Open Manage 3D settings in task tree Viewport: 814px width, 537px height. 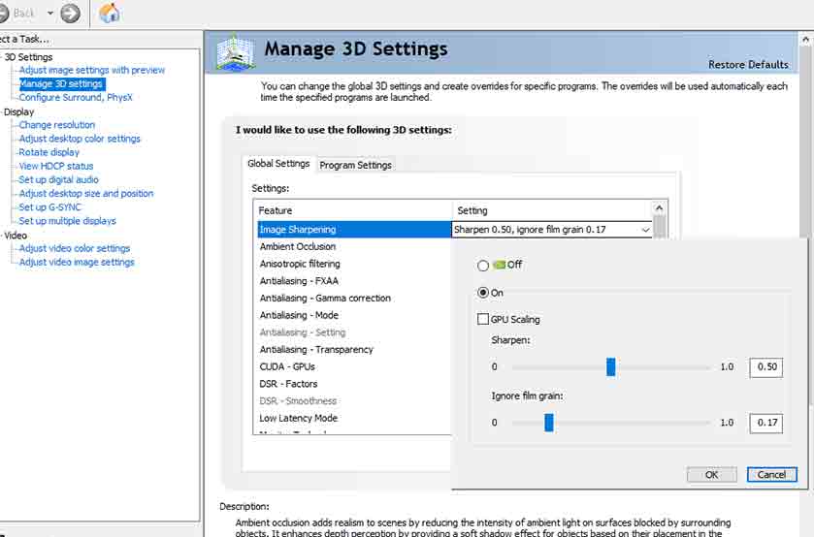(x=61, y=83)
